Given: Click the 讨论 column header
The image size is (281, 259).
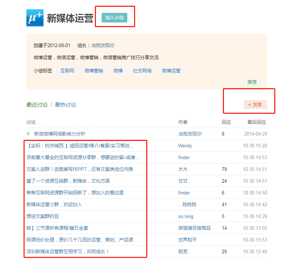Looking at the screenshot, I should pos(31,122).
